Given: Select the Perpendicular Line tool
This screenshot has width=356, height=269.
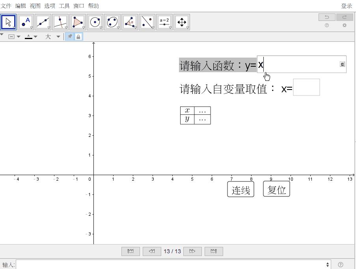Looking at the screenshot, I should [x=60, y=22].
